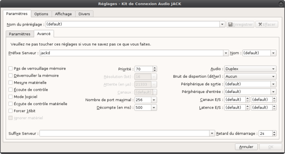This screenshot has height=154, width=285.
Task: Click Retard du démarrage spinner arrows
Action: [x=274, y=133]
